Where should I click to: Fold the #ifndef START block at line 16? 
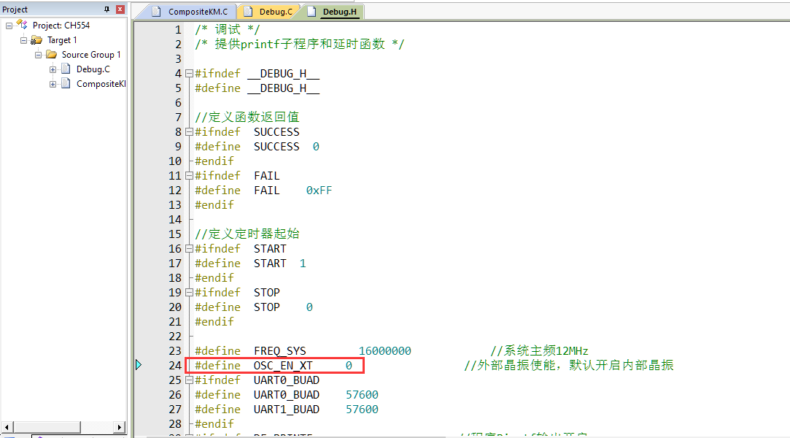(189, 249)
